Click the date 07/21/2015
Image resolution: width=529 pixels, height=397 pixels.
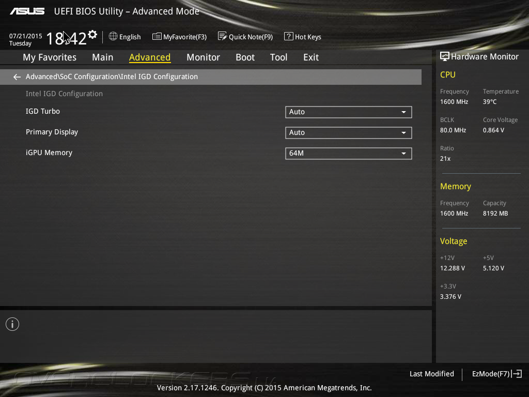point(26,36)
